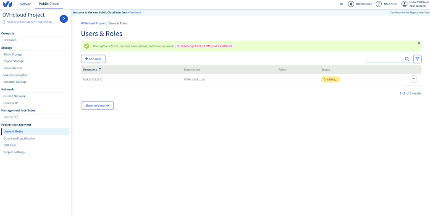The height and width of the screenshot is (215, 430).
Task: Switch to the Public Cloud tab
Action: (x=49, y=4)
